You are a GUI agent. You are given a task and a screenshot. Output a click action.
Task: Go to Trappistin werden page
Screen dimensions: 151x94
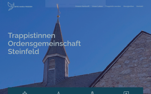(x=113, y=6)
